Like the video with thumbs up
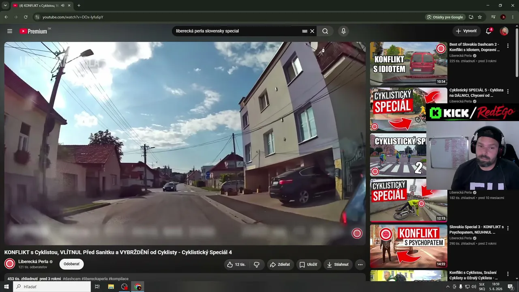 [x=236, y=264]
